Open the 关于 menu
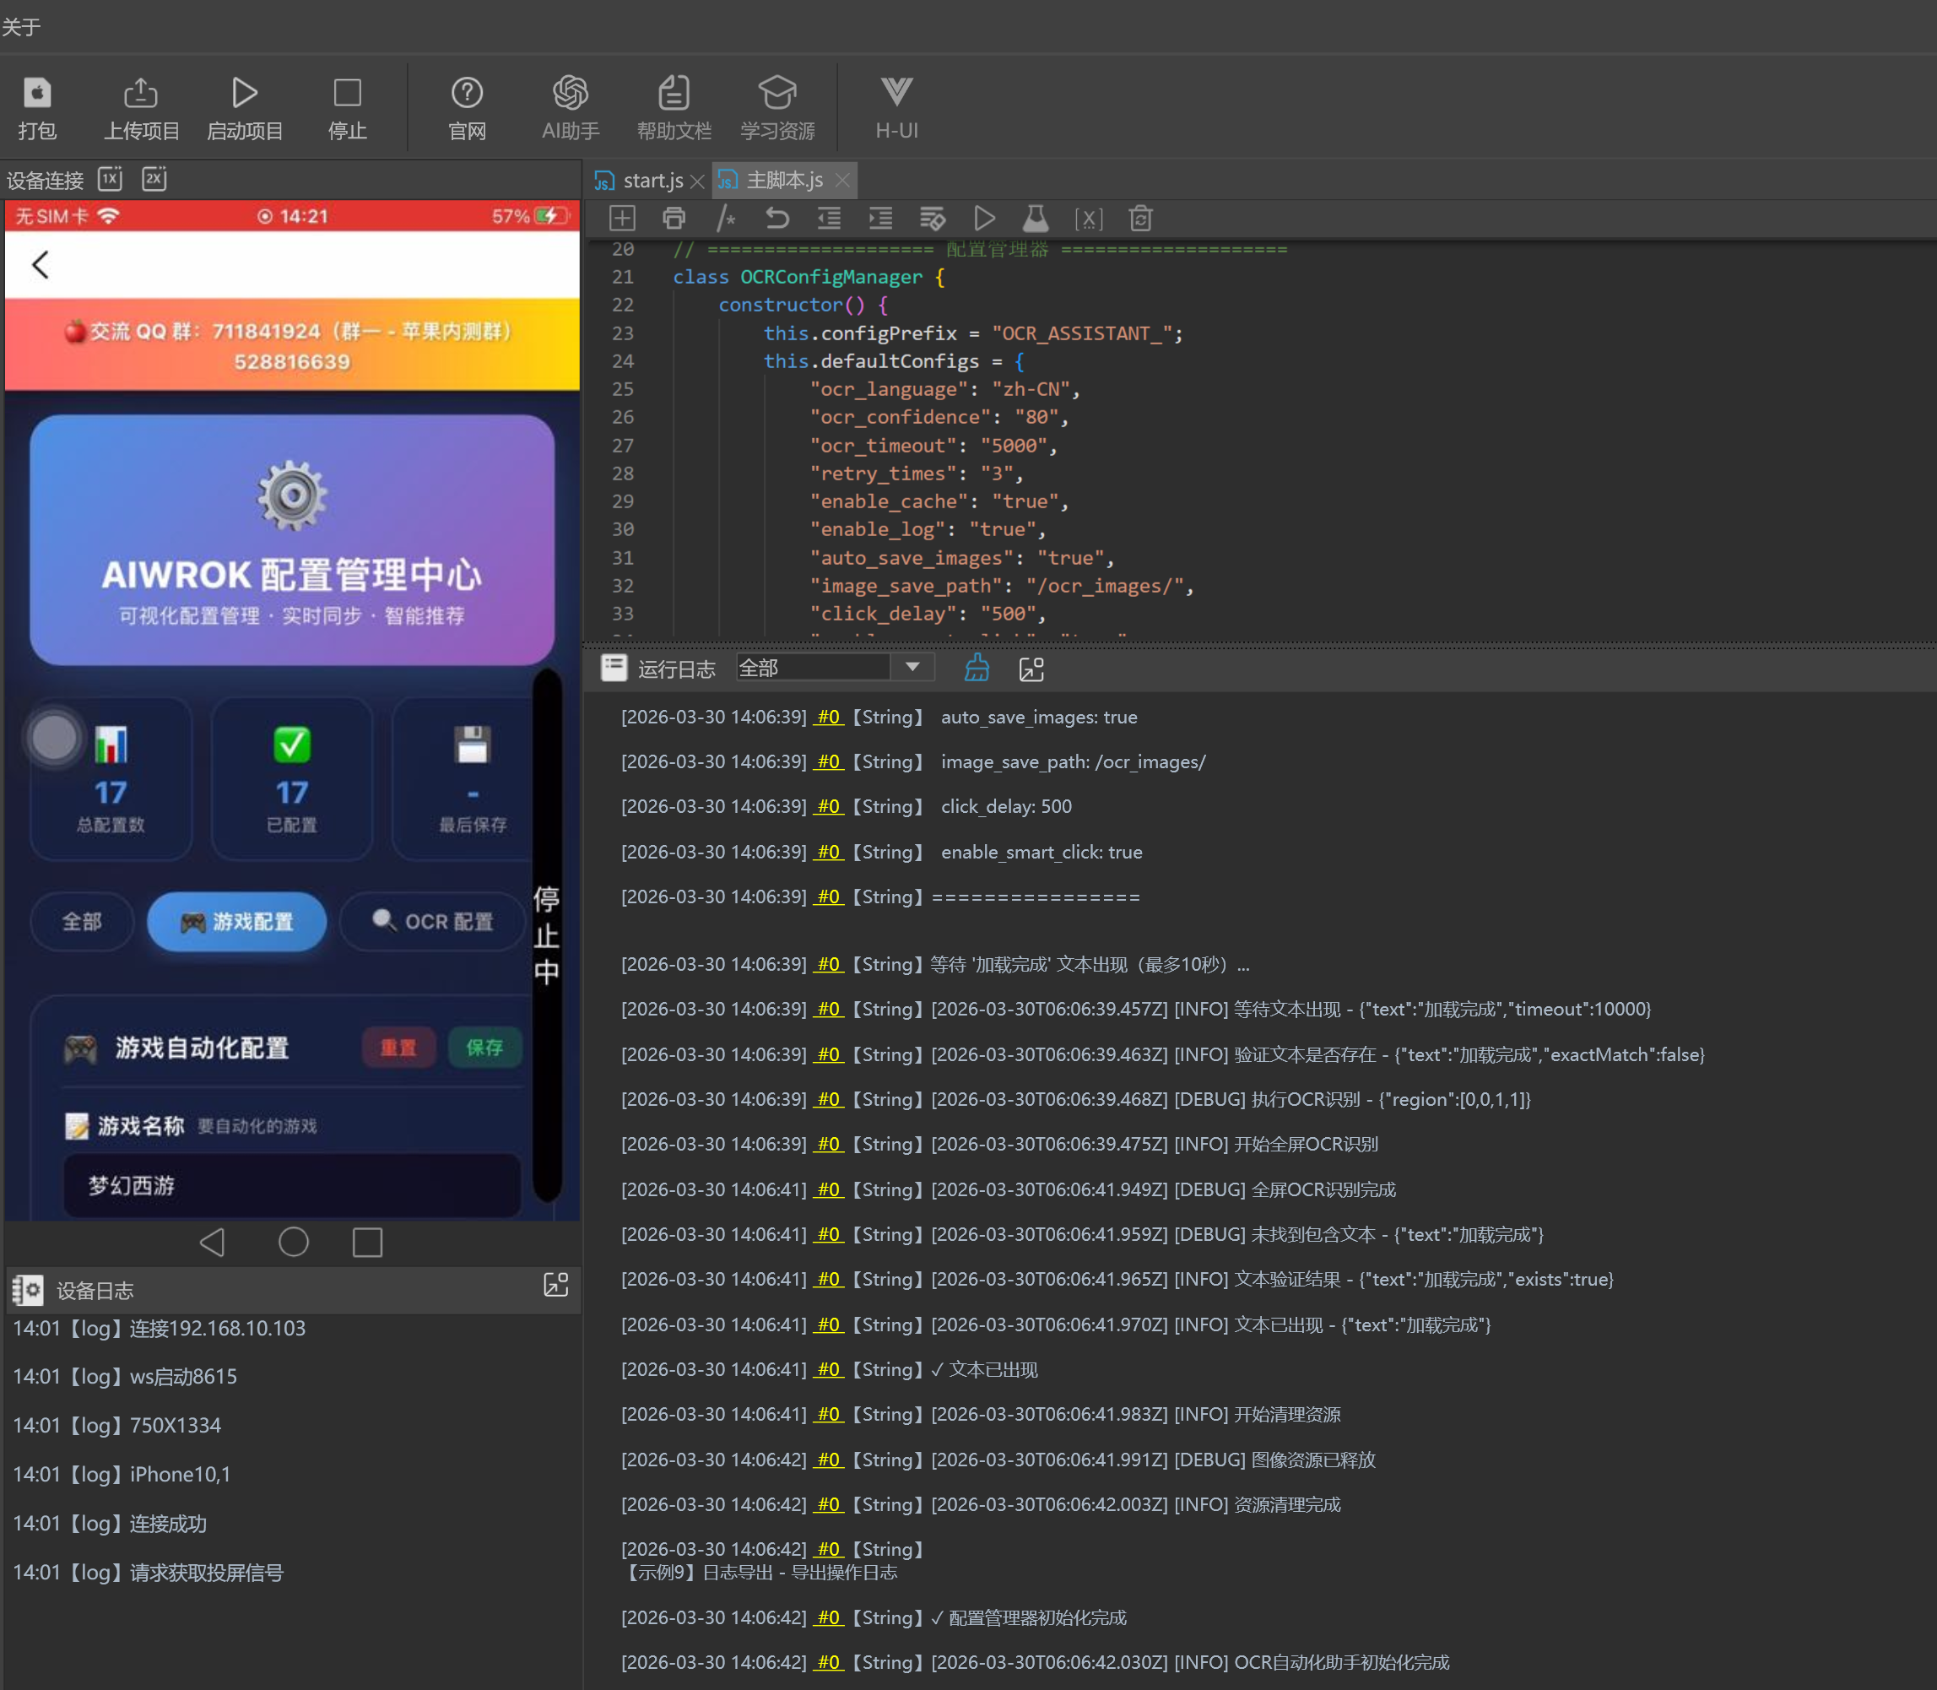Viewport: 1937px width, 1690px height. tap(21, 26)
